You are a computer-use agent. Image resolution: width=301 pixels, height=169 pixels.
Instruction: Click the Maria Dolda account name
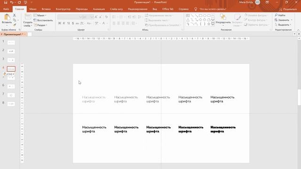click(x=246, y=2)
